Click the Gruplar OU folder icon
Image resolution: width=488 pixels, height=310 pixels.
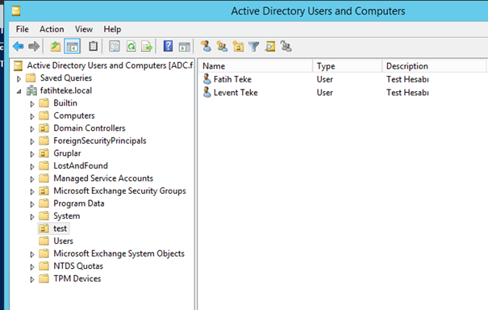pos(44,153)
